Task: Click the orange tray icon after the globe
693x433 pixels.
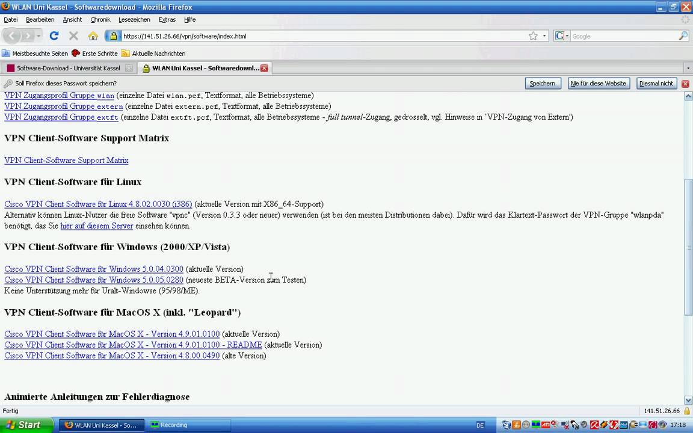Action: click(x=516, y=425)
